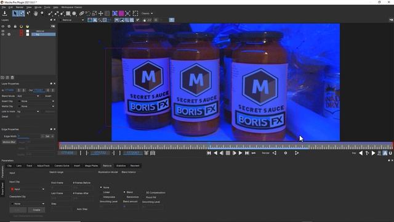This screenshot has width=394, height=222.
Task: Enable the Auto Step checkbox
Action: [74, 209]
